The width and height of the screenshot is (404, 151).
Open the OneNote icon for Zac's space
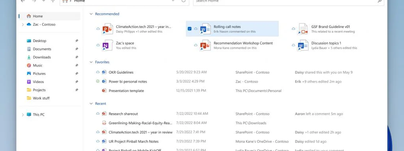click(x=106, y=46)
